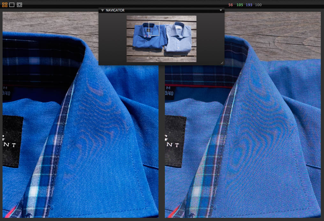Toggle the proof margin view icon
This screenshot has width=324, height=221.
(x=19, y=5)
